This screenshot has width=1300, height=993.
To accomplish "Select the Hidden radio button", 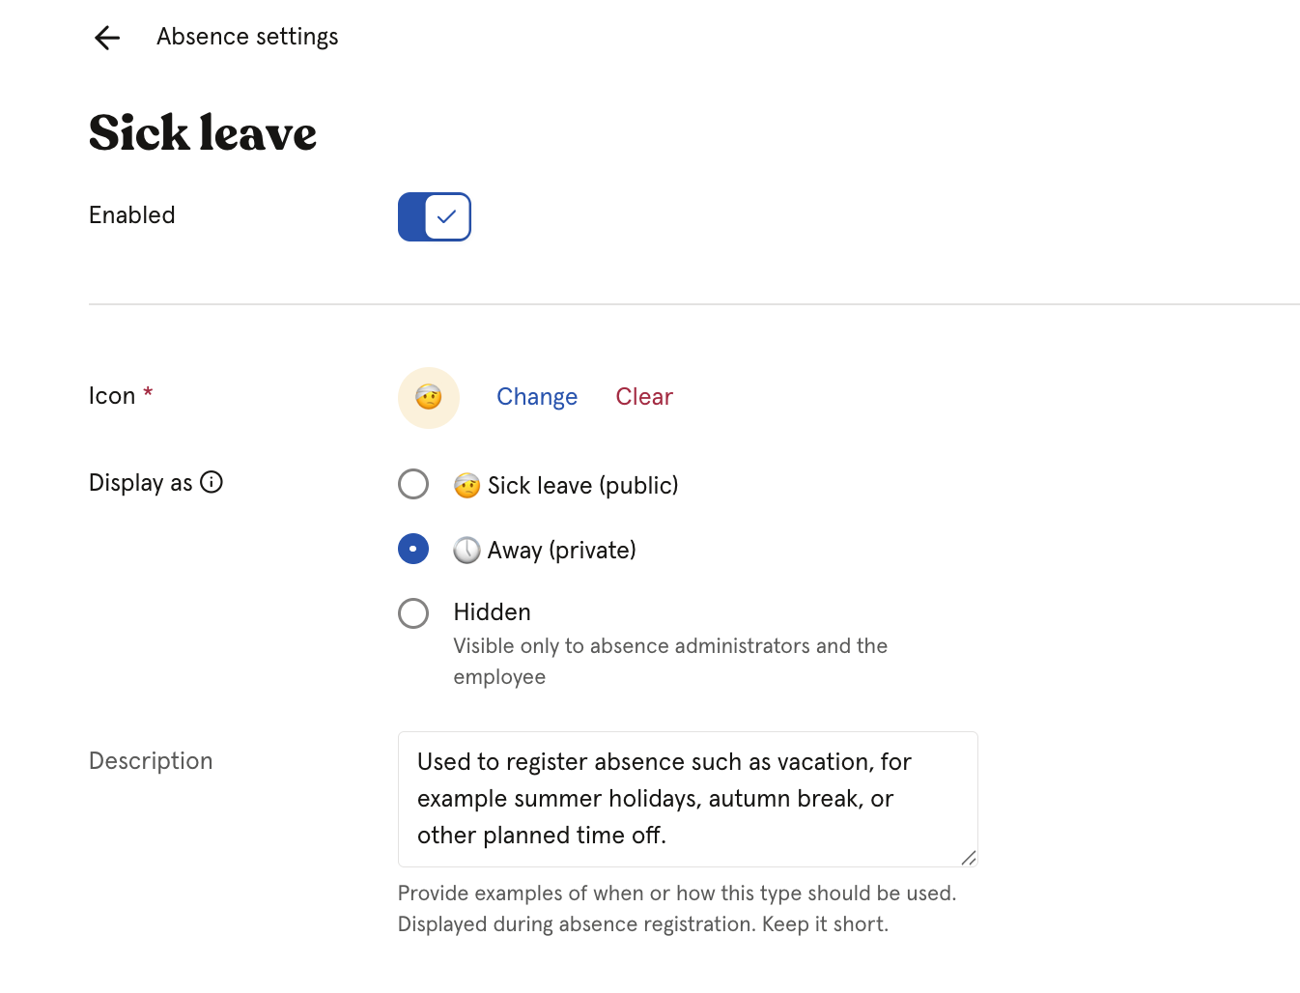I will click(413, 613).
